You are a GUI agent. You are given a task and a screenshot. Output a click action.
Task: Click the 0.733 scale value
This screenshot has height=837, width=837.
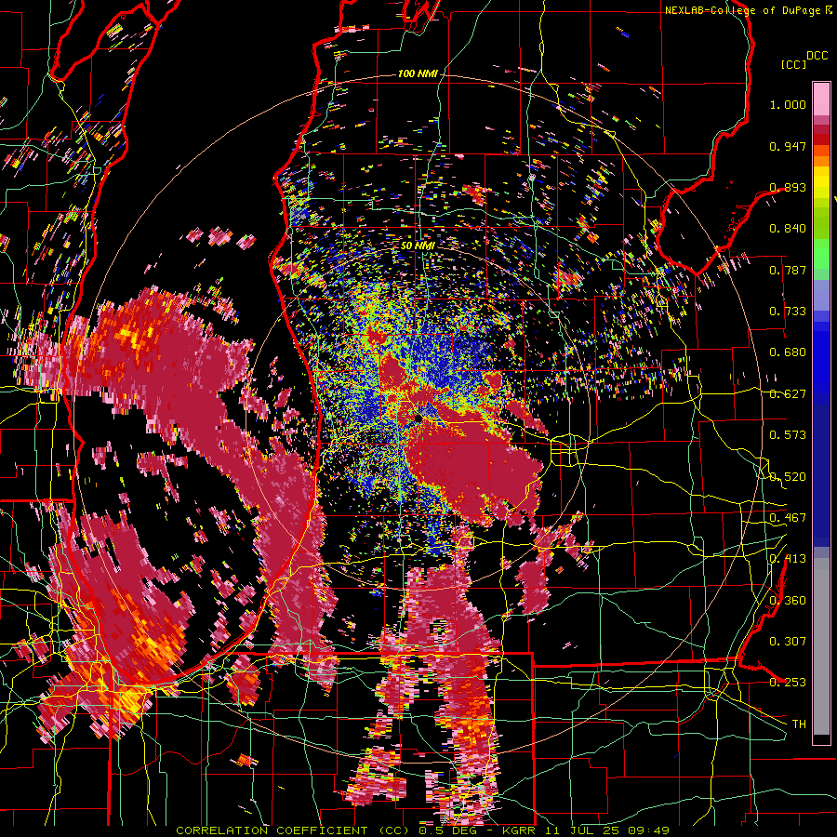[788, 312]
